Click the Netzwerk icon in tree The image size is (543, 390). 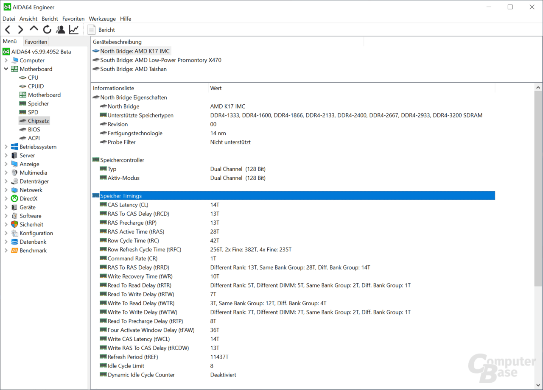tap(14, 190)
